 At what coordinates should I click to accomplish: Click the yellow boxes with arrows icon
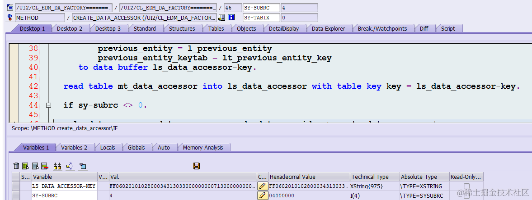click(57, 166)
